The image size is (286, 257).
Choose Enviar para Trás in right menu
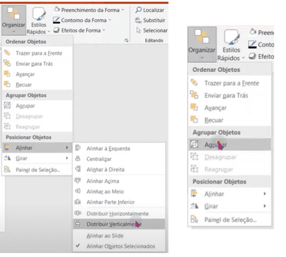229,95
